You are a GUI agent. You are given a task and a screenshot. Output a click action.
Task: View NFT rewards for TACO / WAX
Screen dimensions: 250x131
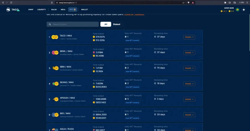(x=132, y=40)
